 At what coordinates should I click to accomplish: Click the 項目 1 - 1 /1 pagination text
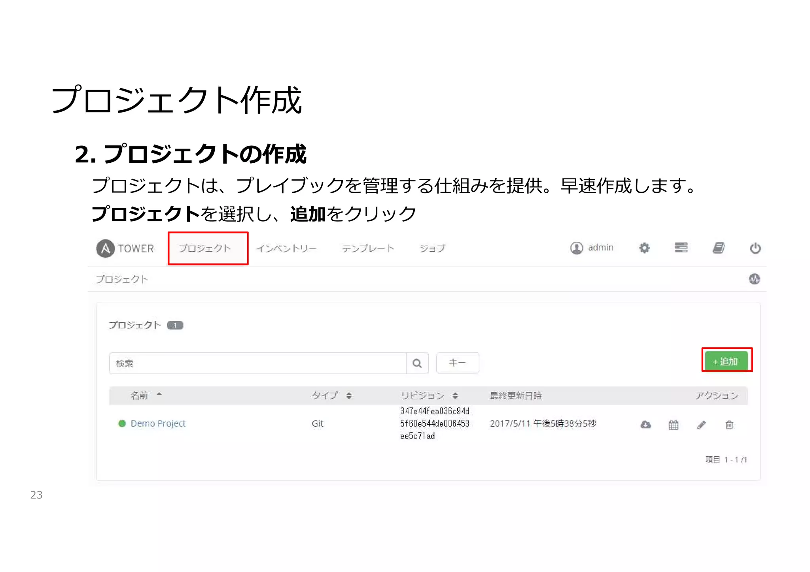pos(726,459)
